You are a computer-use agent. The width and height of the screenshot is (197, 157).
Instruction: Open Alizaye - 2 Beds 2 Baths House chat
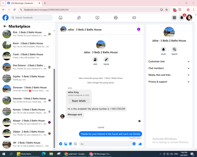27,122
